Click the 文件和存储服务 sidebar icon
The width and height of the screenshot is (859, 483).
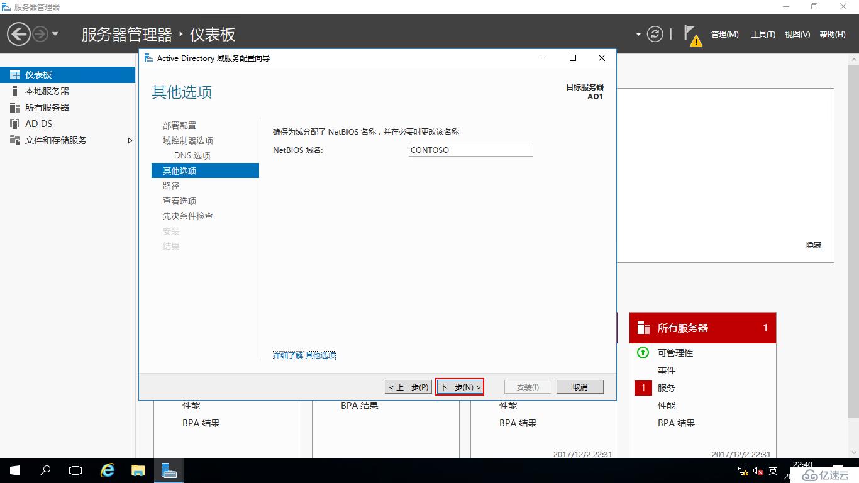(15, 140)
